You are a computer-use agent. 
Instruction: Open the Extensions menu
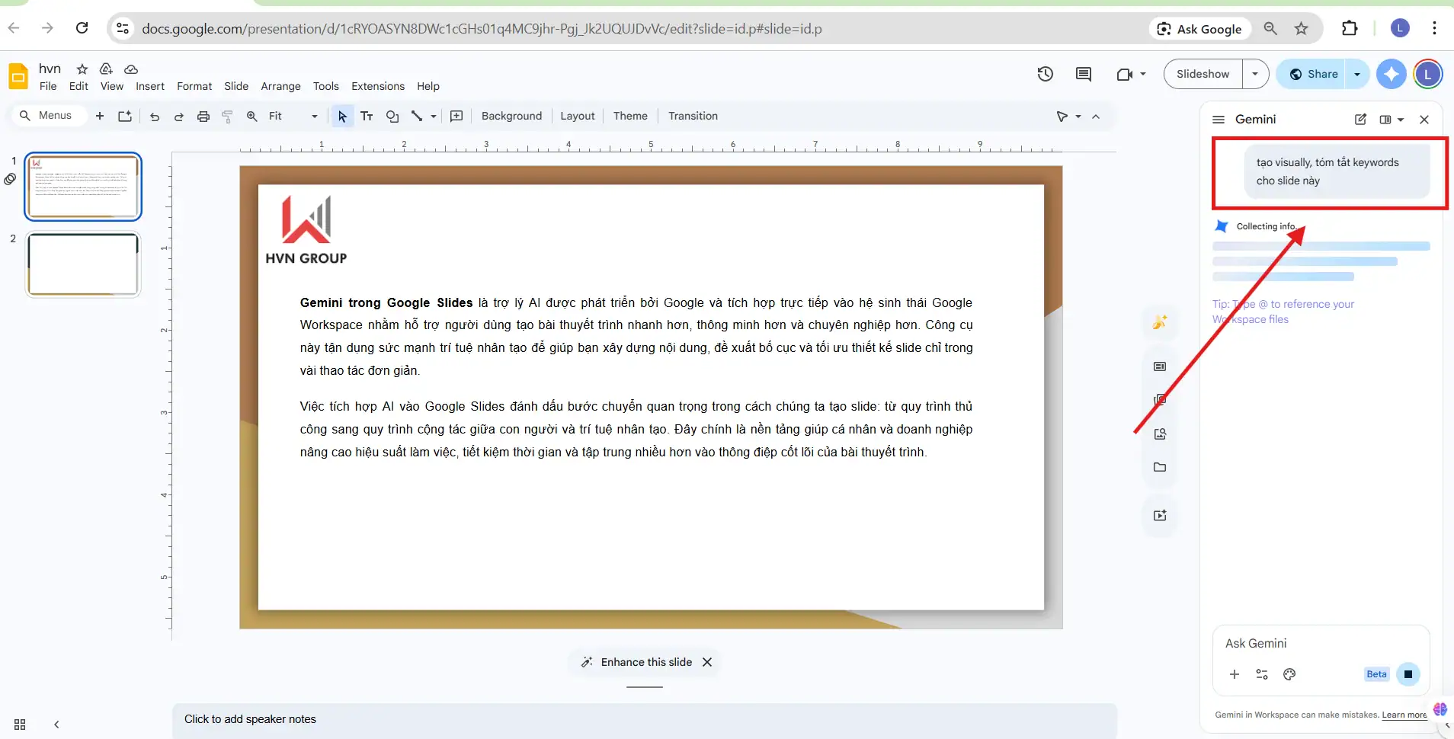(378, 86)
